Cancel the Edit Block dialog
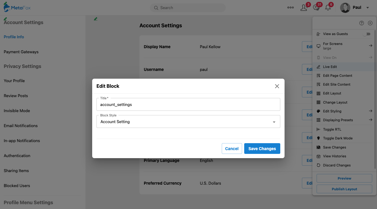The height and width of the screenshot is (209, 377). [232, 149]
